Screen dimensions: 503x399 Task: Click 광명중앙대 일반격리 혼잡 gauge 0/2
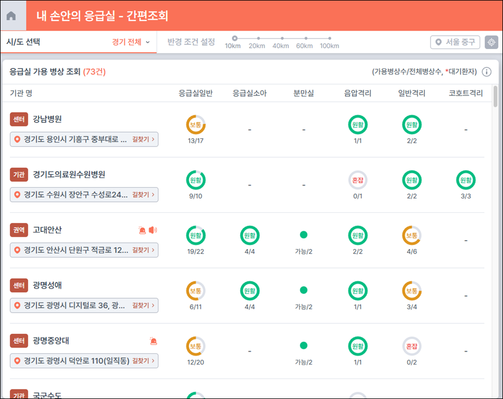click(x=412, y=347)
